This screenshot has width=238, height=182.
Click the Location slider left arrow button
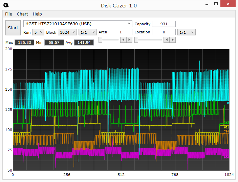point(167,40)
